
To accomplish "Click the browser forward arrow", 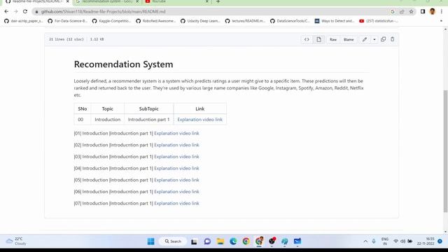I will tap(15, 11).
